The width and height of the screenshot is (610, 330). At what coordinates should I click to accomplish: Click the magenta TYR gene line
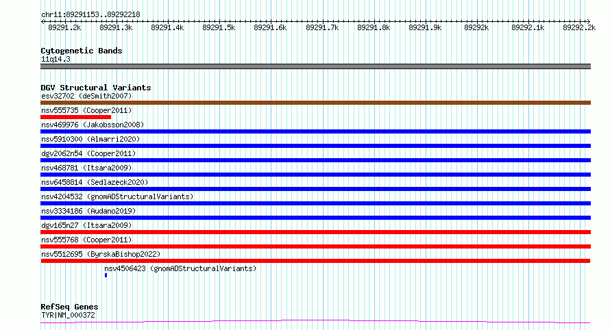(315, 322)
